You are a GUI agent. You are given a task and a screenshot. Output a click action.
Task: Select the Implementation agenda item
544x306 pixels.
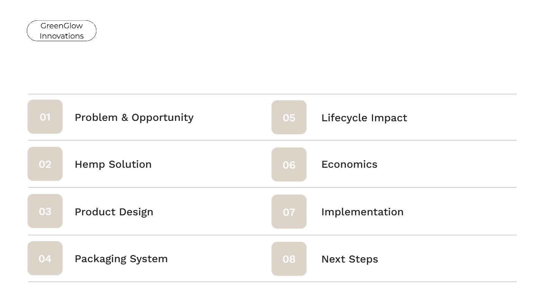tap(362, 212)
